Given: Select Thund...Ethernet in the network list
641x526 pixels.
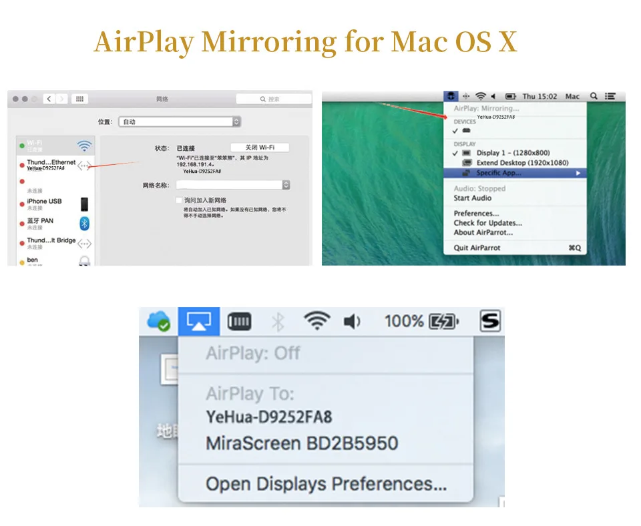Looking at the screenshot, I should tap(55, 165).
